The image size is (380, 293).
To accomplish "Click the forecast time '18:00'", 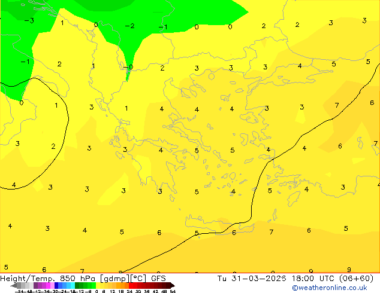I will (303, 278).
